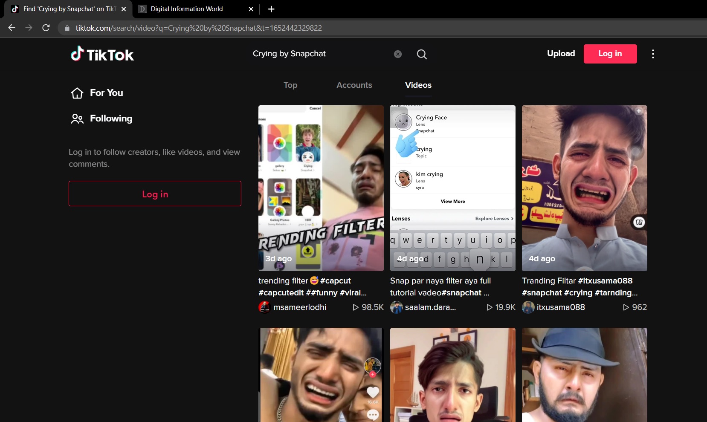
Task: Switch to Digital Information World browser tab
Action: (x=197, y=9)
